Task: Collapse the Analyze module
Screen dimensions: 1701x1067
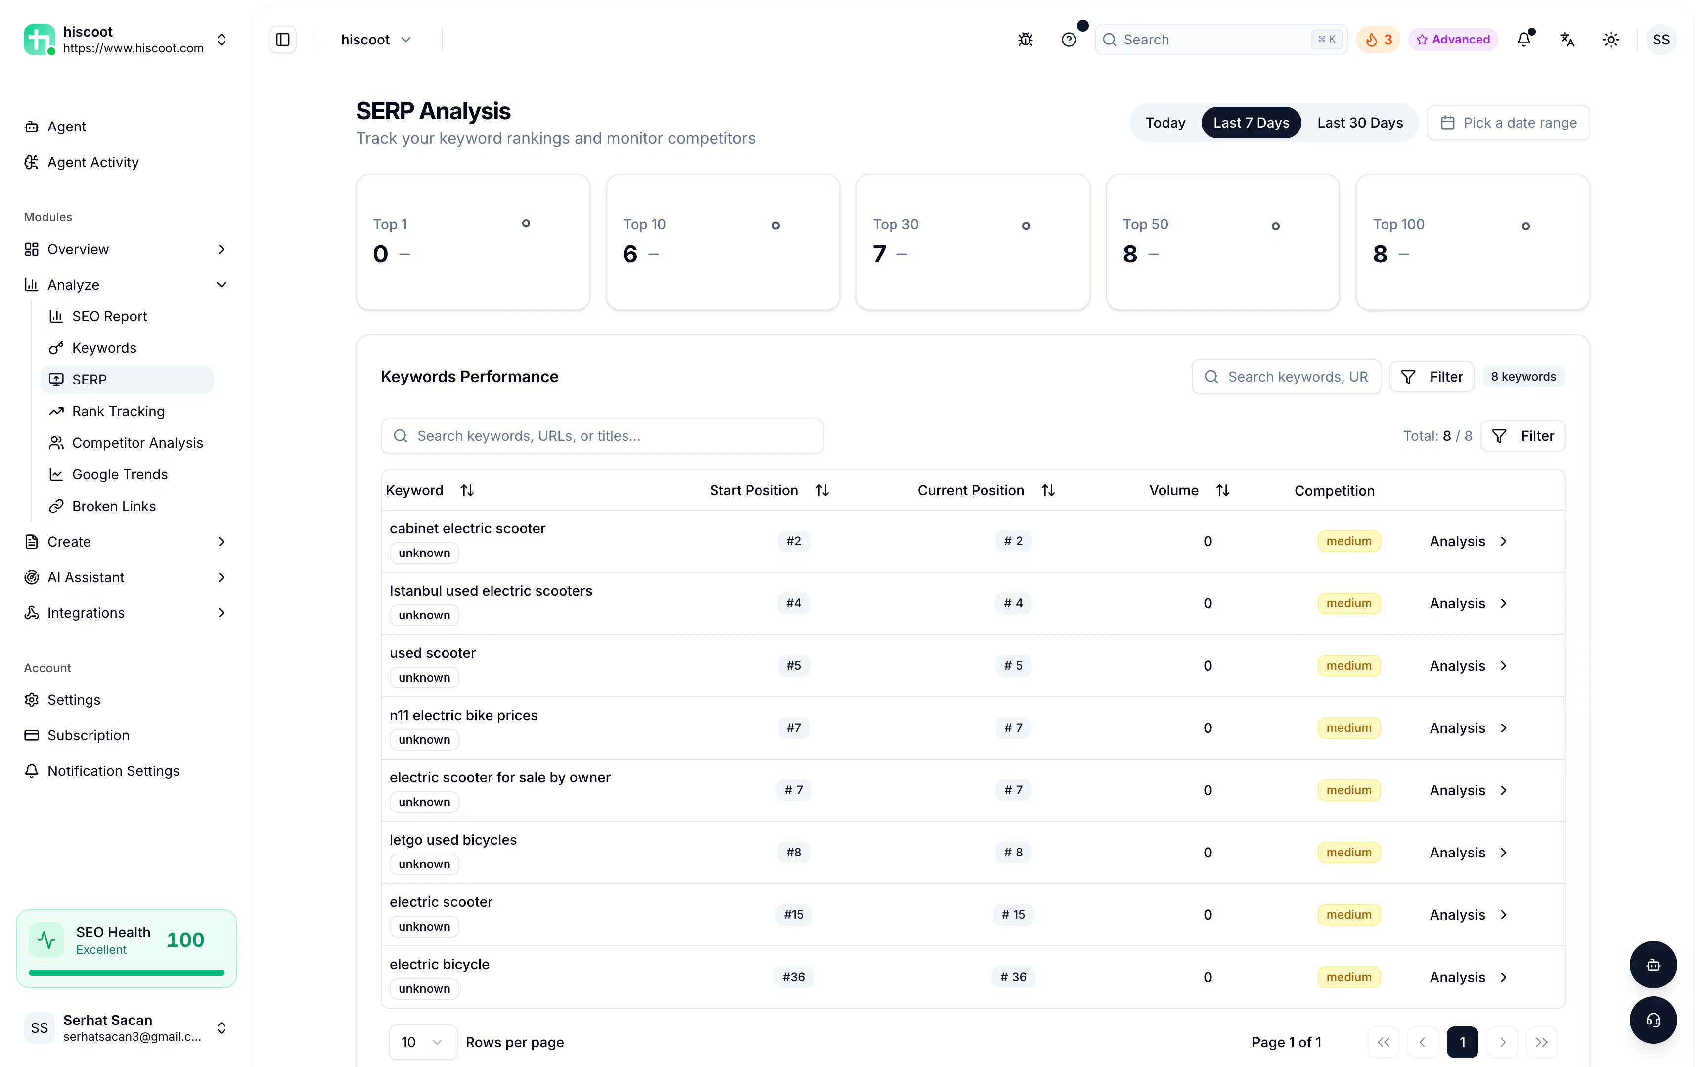Action: point(126,284)
